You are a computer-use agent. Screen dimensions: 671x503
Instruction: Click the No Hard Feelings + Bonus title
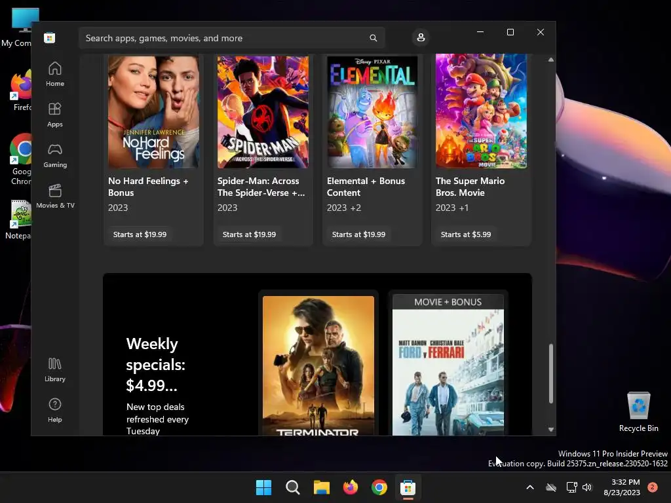point(148,187)
